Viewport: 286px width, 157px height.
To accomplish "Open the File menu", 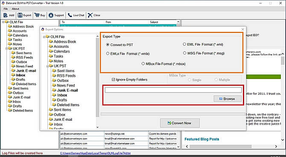I will pos(6,9).
